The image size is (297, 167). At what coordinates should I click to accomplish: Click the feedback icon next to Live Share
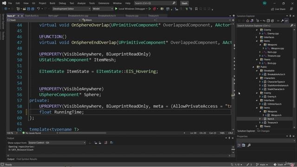click(291, 9)
